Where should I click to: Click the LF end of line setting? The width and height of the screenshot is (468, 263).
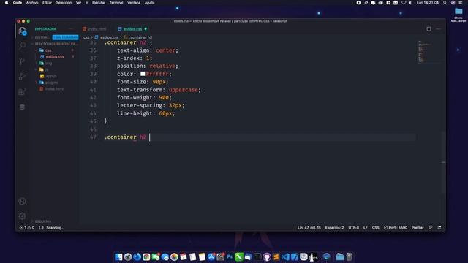click(366, 228)
